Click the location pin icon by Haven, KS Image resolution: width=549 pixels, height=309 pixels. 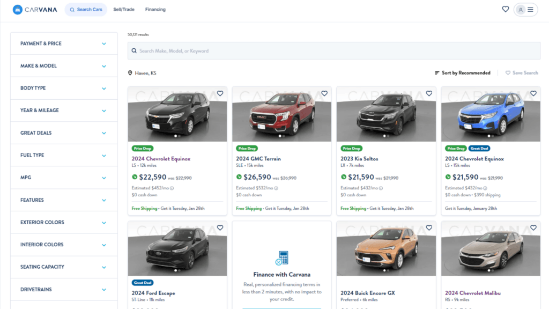[x=130, y=73]
